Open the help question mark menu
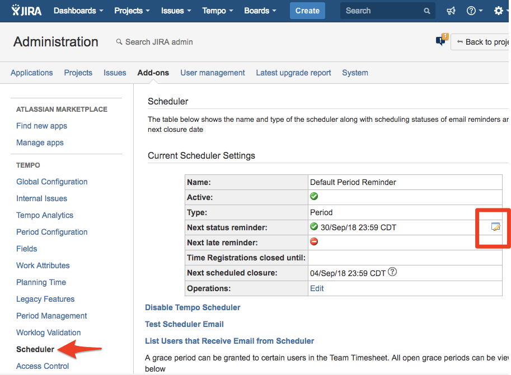Screen dimensions: 511x375 [474, 11]
